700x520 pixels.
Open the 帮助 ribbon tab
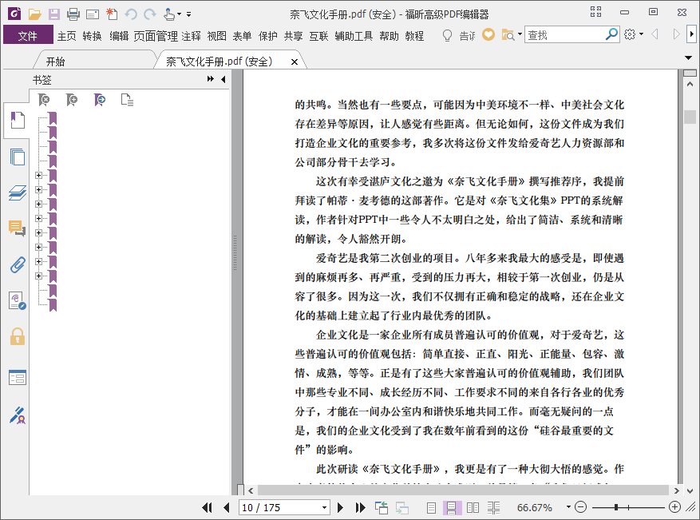389,36
